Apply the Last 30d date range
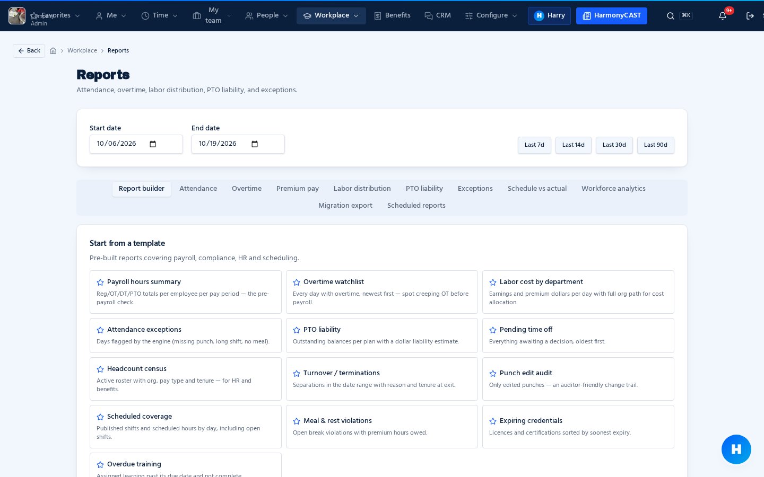Image resolution: width=764 pixels, height=477 pixels. point(614,145)
